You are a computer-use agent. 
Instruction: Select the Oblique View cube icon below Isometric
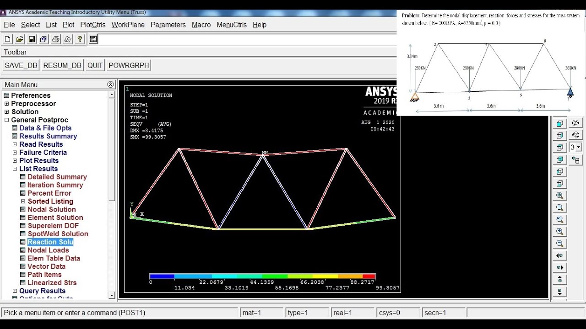tap(559, 136)
